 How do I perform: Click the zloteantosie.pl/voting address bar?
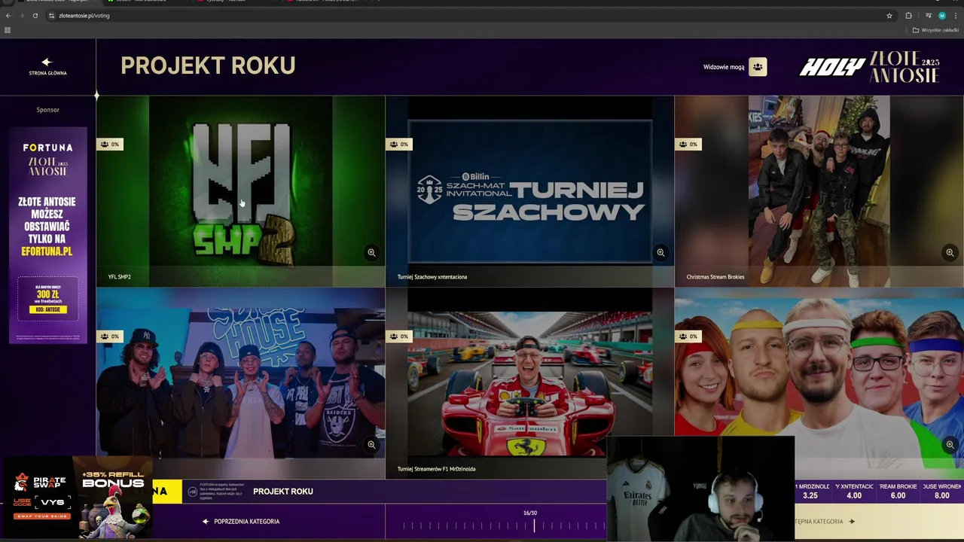pos(467,15)
